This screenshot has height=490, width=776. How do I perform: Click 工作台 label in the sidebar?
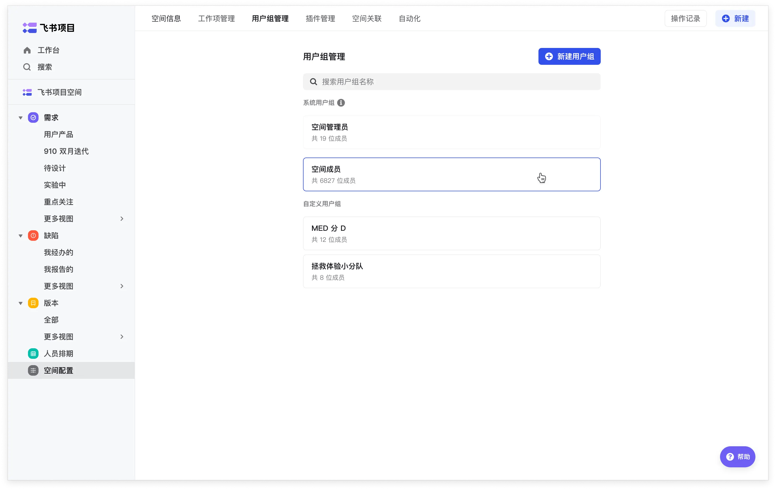[49, 50]
